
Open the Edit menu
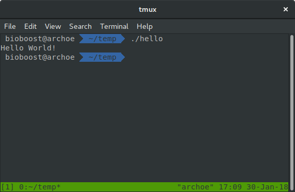[x=30, y=26]
